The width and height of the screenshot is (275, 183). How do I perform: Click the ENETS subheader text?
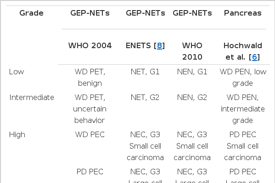click(138, 46)
